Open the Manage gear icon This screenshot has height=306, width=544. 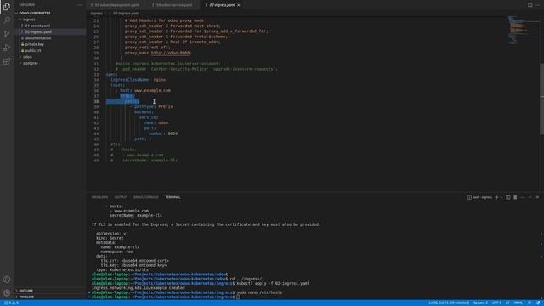pos(7,293)
